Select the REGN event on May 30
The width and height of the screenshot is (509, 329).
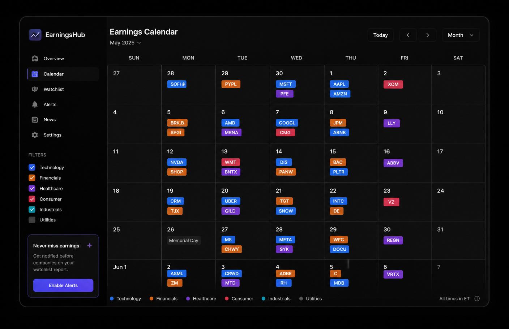click(393, 240)
